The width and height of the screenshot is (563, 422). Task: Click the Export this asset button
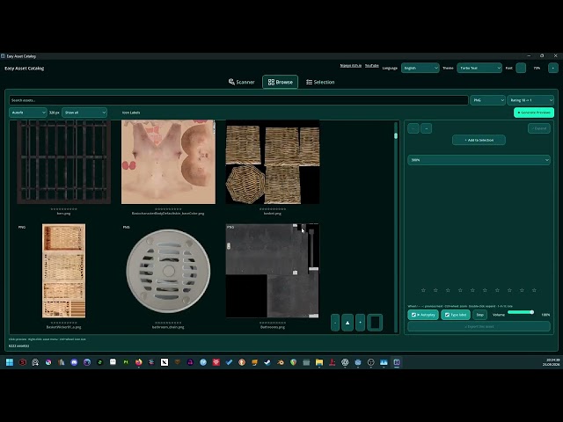click(x=479, y=326)
